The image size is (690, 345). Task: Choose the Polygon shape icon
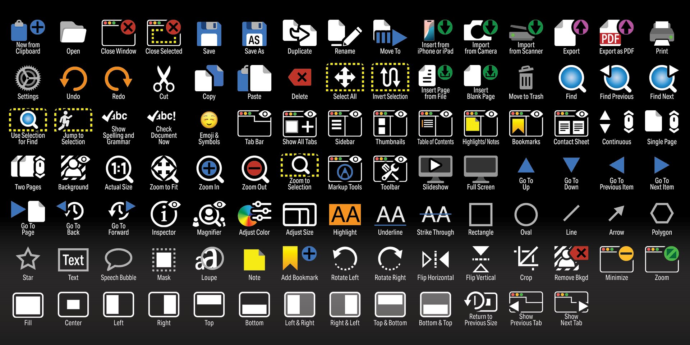662,213
